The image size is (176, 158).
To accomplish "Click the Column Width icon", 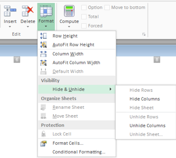I will [x=43, y=54].
